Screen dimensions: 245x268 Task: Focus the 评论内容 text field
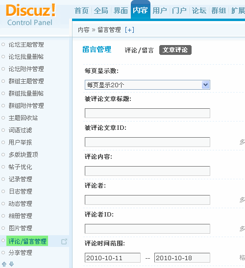click(x=147, y=171)
